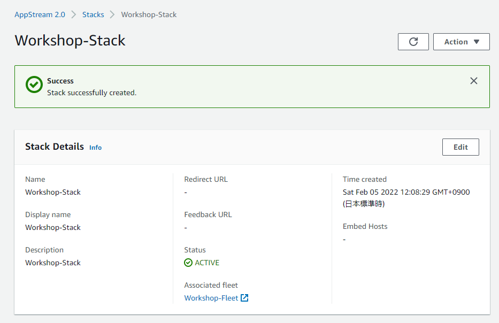Dismiss the success notification banner
The image size is (499, 323).
[473, 81]
